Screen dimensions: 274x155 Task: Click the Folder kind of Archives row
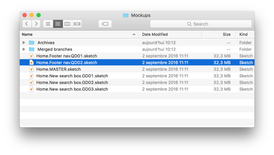[x=246, y=42]
